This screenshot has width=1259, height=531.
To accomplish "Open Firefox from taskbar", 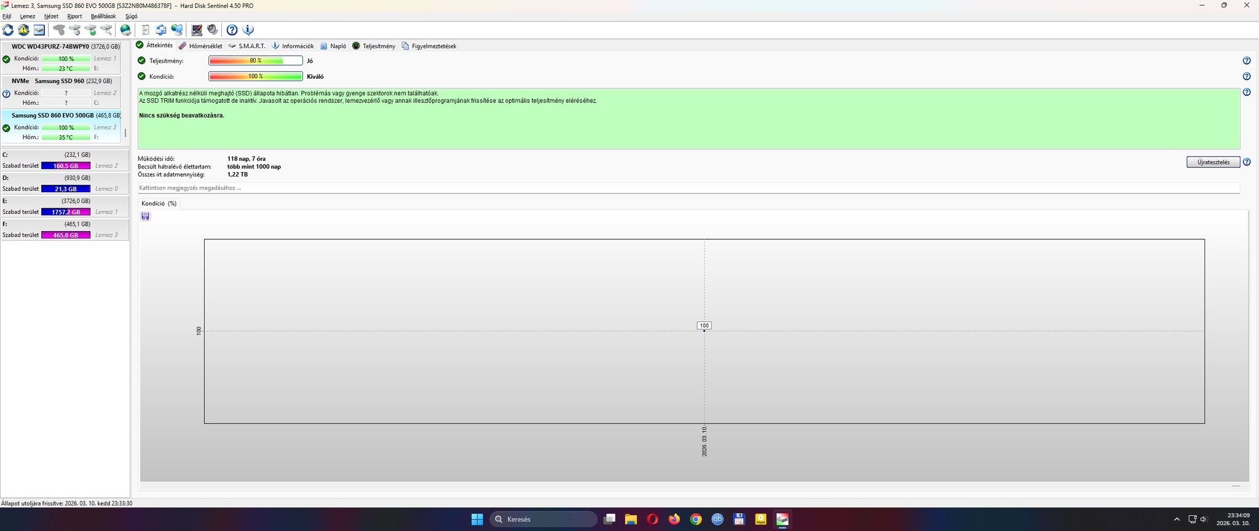I will pos(674,519).
